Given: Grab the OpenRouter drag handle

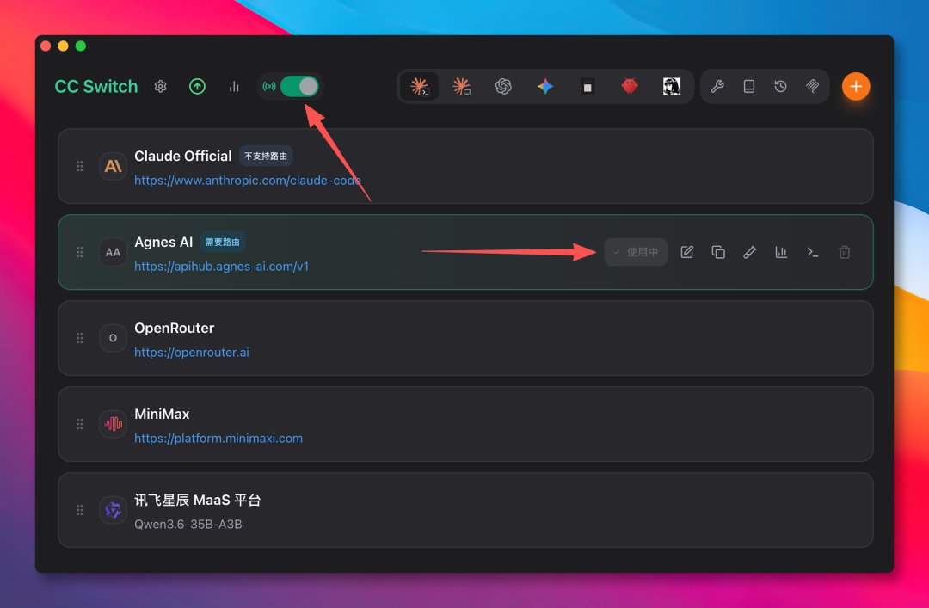Looking at the screenshot, I should [x=79, y=338].
